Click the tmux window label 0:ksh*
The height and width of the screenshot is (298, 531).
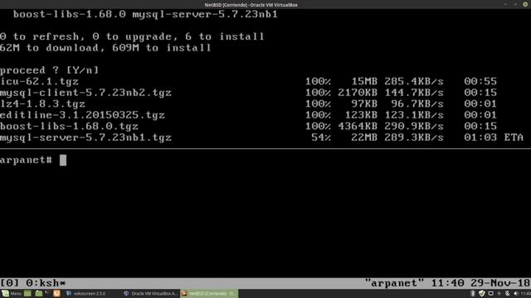(46, 283)
